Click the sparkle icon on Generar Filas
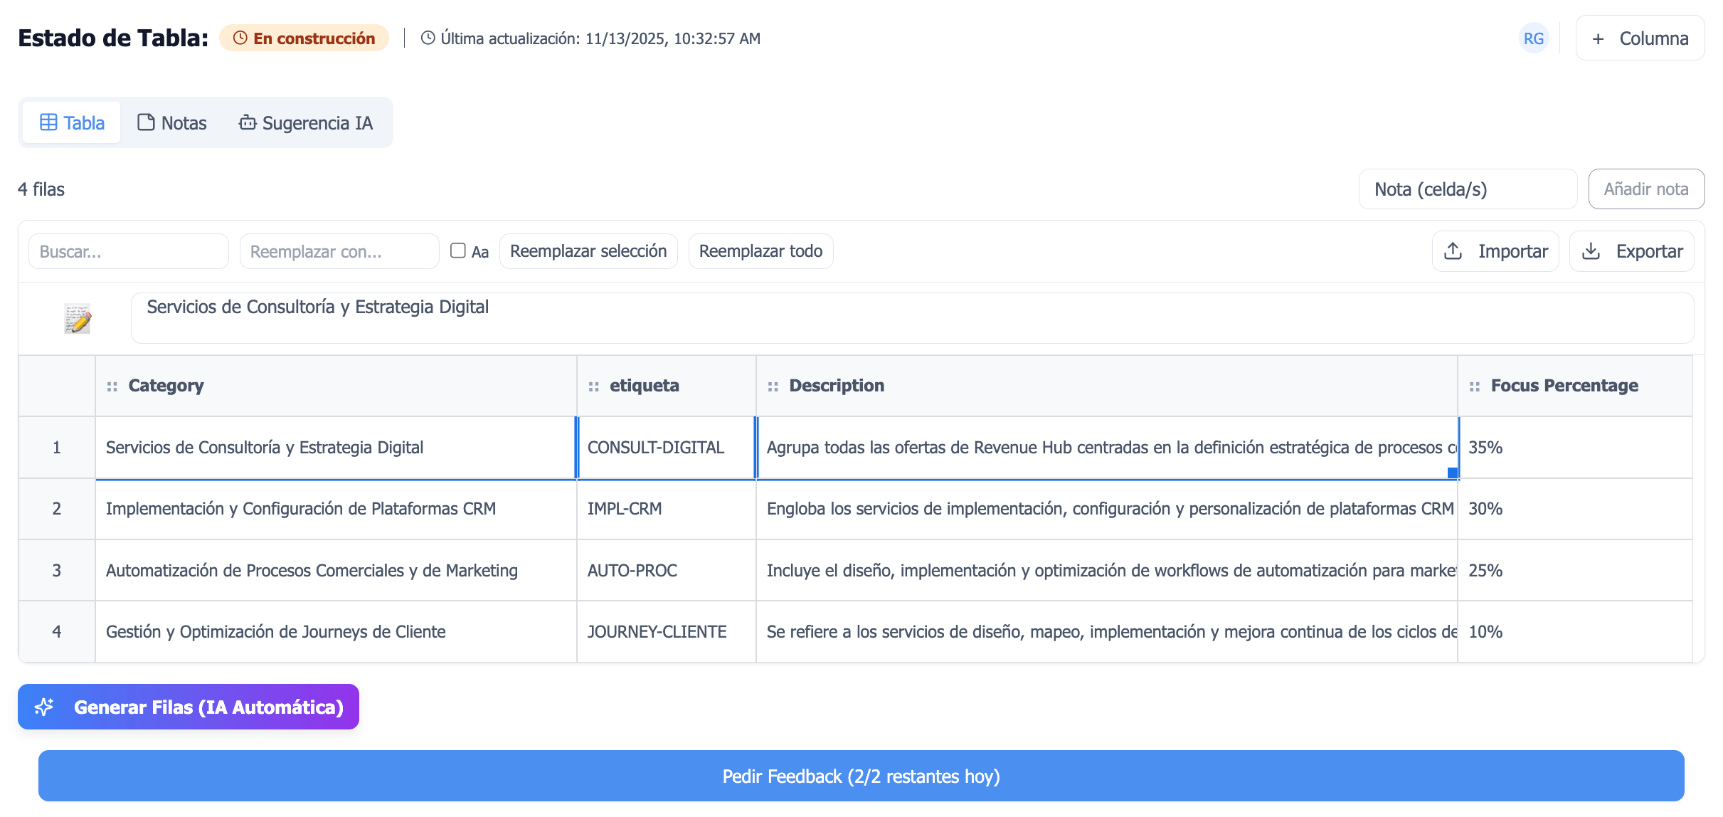 click(44, 707)
